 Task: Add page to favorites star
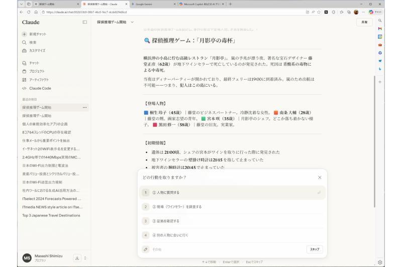click(x=319, y=12)
